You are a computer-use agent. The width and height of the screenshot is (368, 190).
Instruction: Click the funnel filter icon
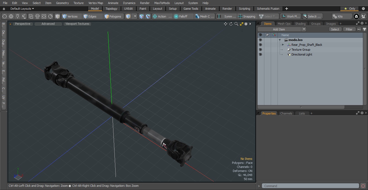[364, 29]
